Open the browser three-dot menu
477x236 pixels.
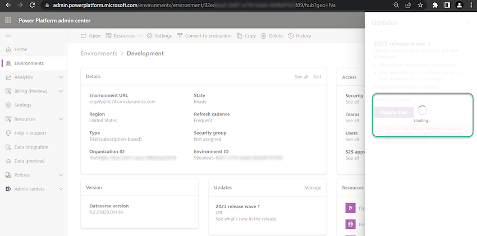[x=471, y=5]
